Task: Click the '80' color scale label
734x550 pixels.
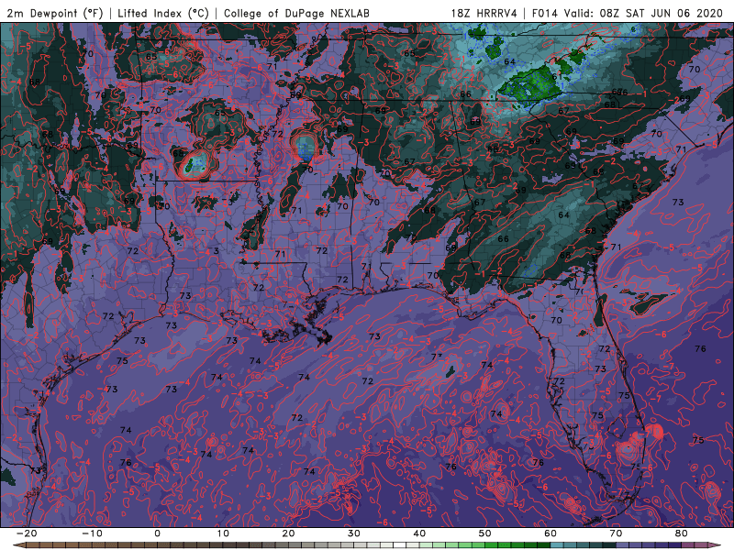Action: (x=682, y=533)
